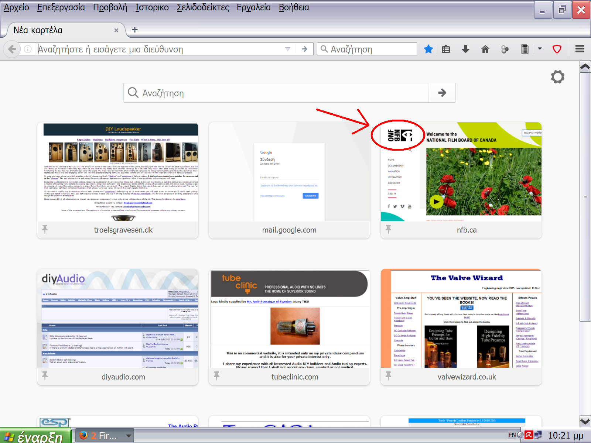Click the troelsgravesen.dk label
Image resolution: width=591 pixels, height=443 pixels.
(123, 230)
